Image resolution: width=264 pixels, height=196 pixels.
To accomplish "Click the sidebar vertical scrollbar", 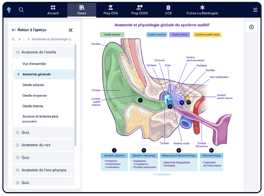I will [76, 95].
